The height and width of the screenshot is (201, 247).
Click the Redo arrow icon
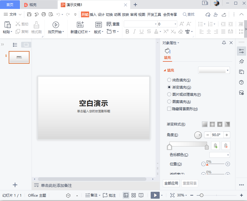pyautogui.click(x=68, y=14)
